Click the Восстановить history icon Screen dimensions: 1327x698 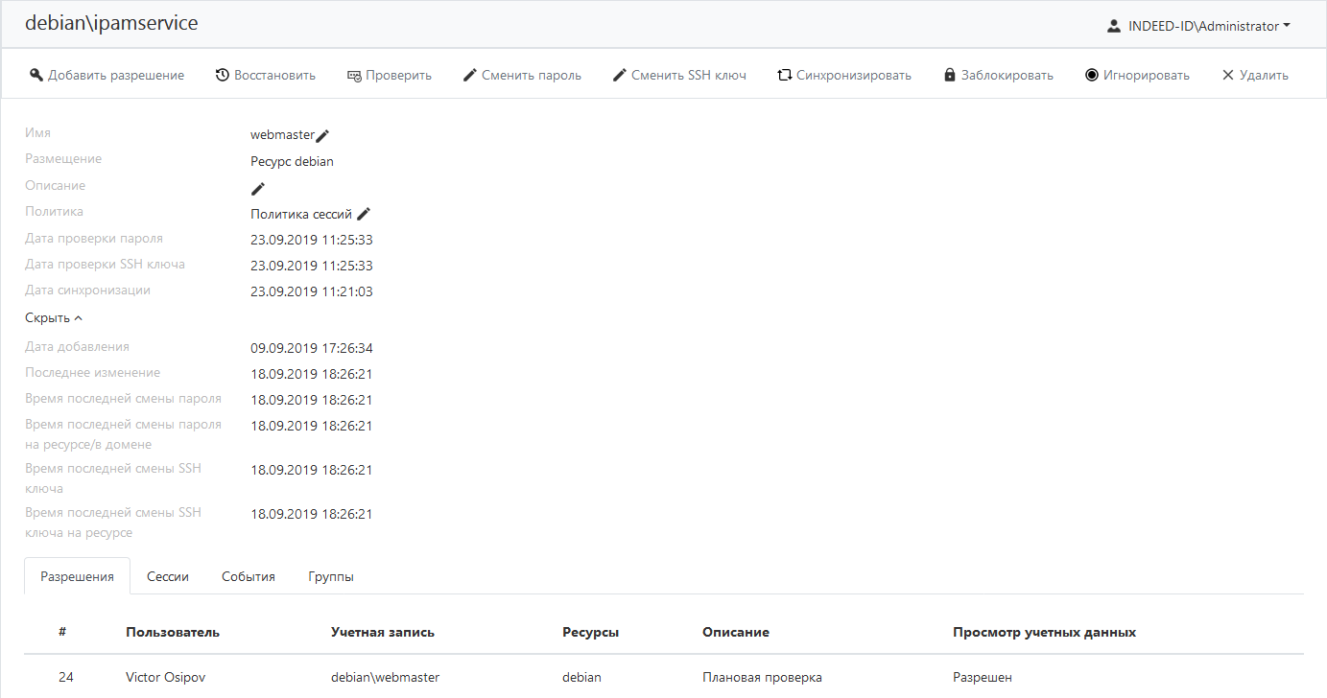pyautogui.click(x=222, y=75)
